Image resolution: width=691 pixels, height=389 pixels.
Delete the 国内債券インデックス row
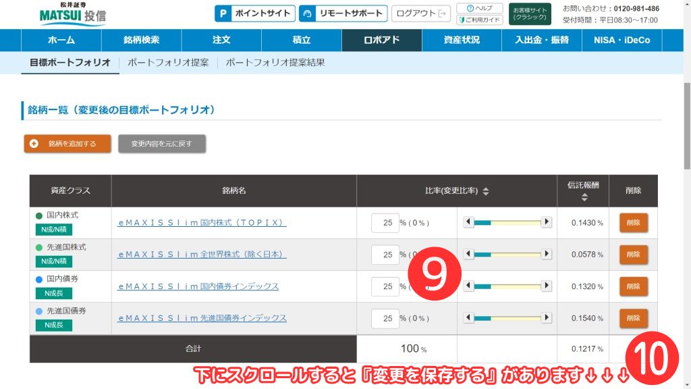633,286
